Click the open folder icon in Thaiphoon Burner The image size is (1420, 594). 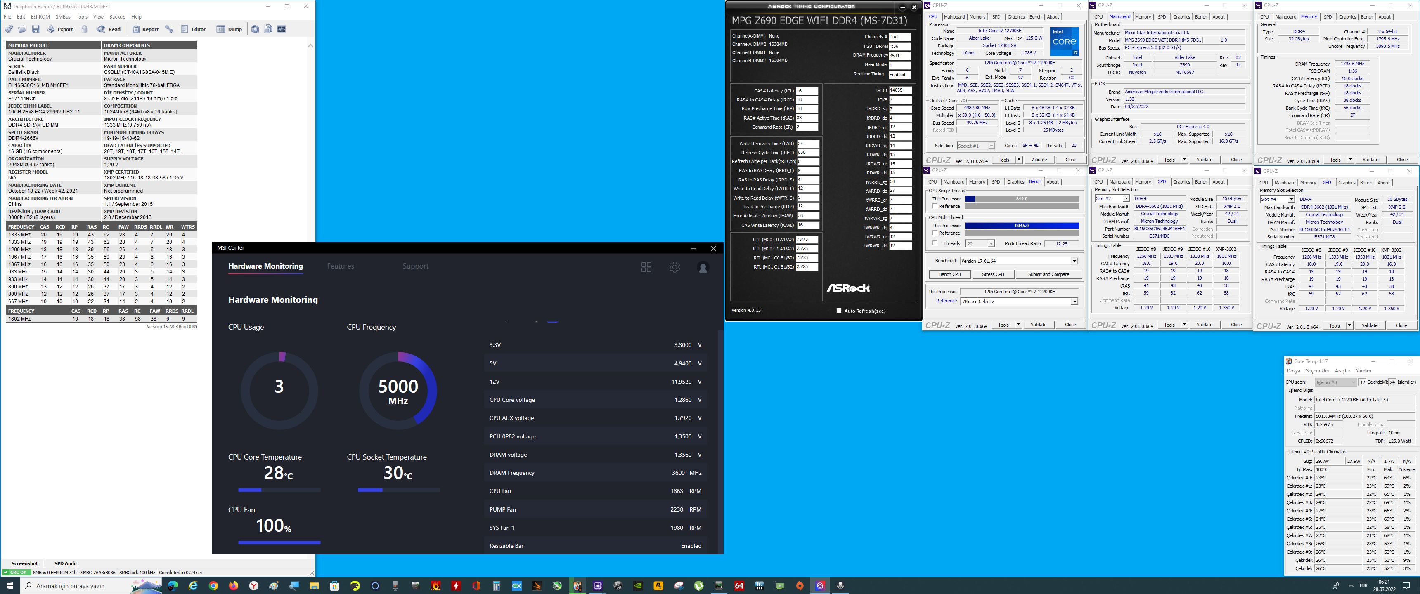pos(22,29)
